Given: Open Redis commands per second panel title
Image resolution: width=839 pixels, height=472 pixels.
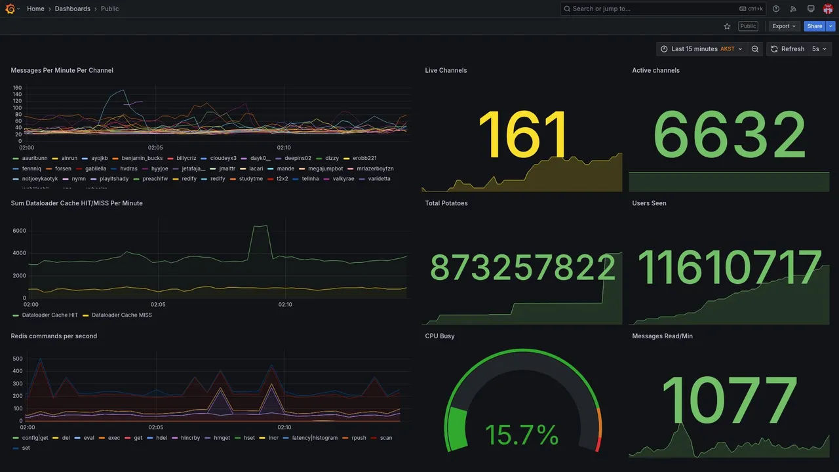Looking at the screenshot, I should click(x=54, y=336).
